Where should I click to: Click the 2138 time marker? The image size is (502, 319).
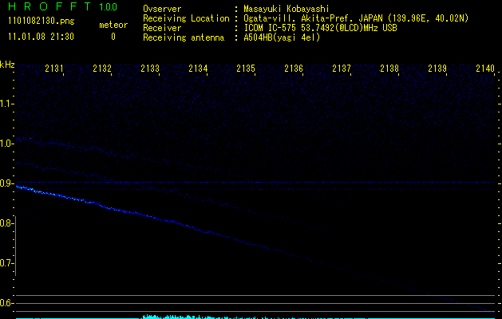click(389, 68)
